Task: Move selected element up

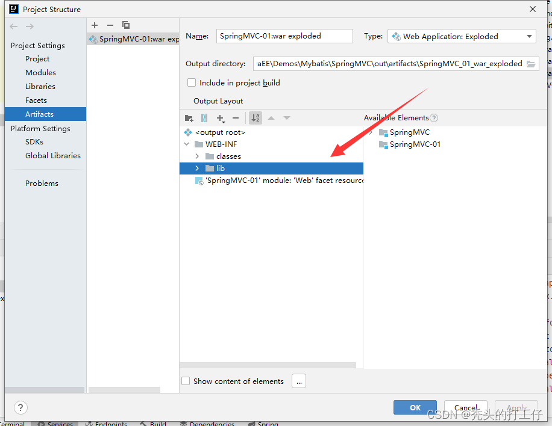Action: [x=271, y=118]
